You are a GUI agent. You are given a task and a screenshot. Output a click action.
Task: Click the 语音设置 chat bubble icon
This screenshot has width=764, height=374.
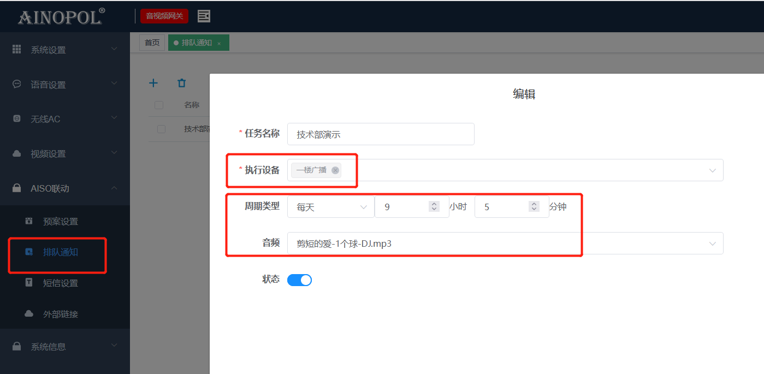click(17, 84)
